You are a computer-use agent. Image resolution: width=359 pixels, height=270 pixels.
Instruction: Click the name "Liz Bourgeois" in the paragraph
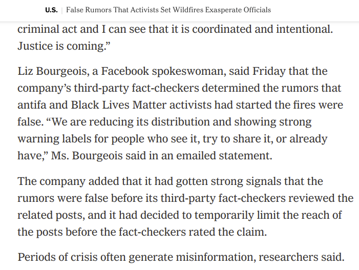click(x=53, y=71)
